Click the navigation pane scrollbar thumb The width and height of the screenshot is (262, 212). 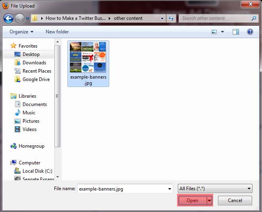[x=57, y=96]
